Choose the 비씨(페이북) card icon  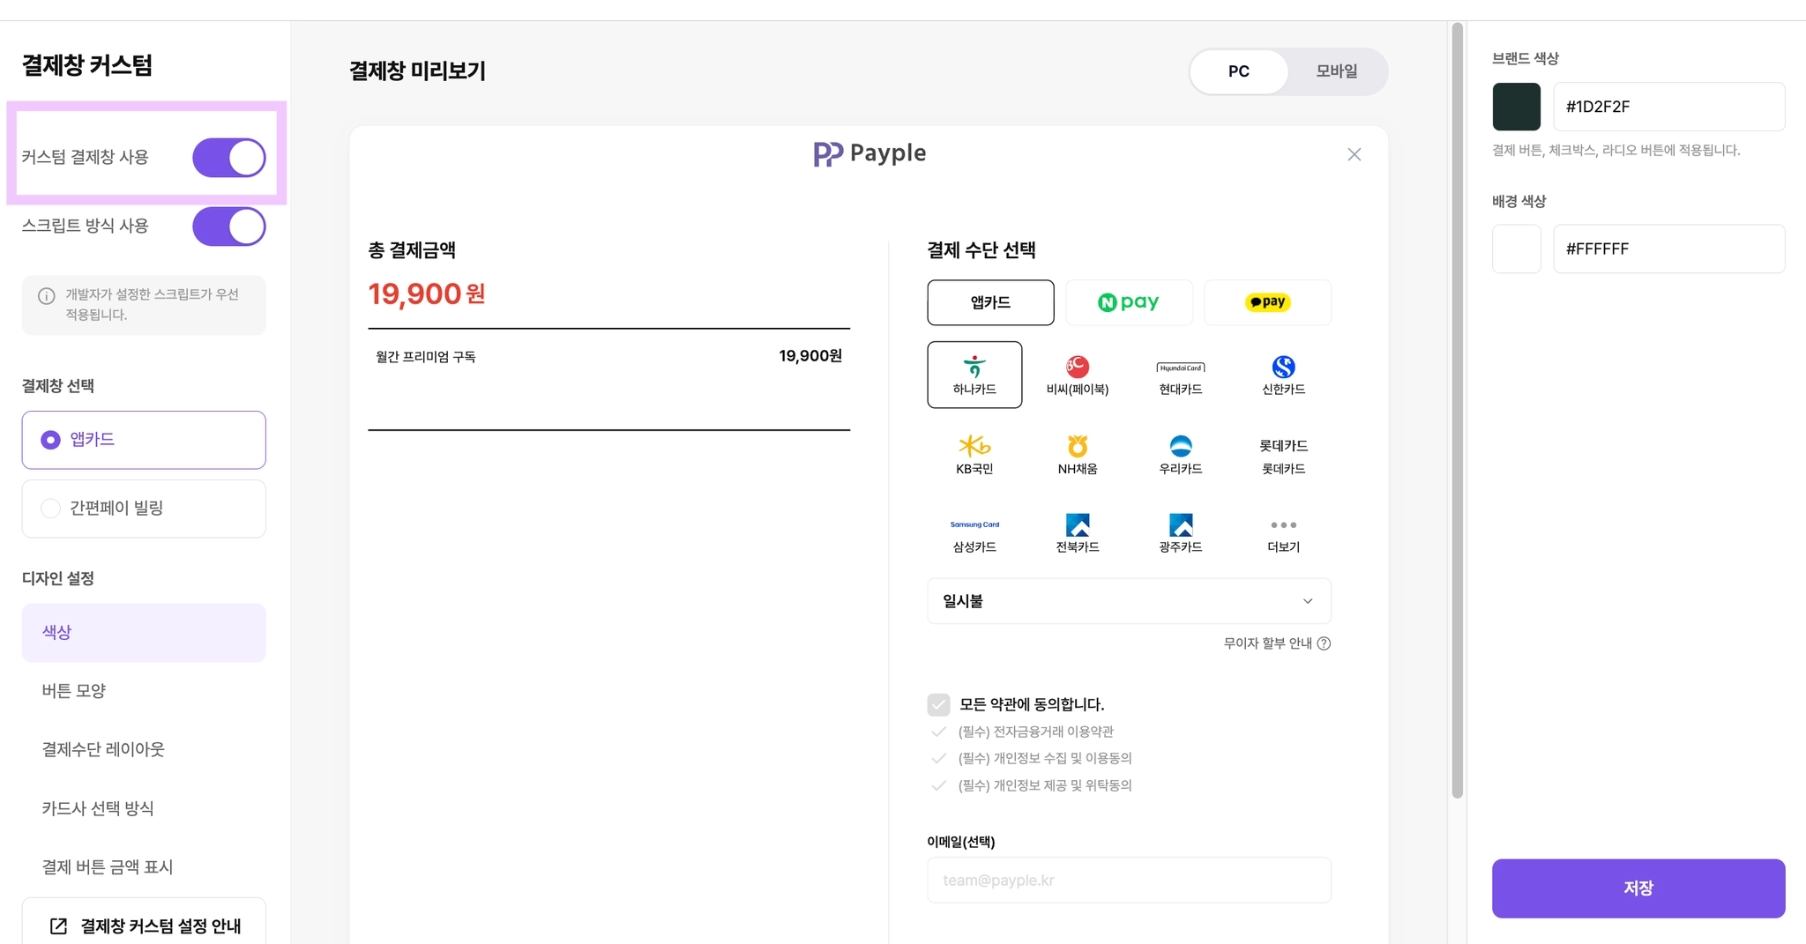click(1078, 375)
